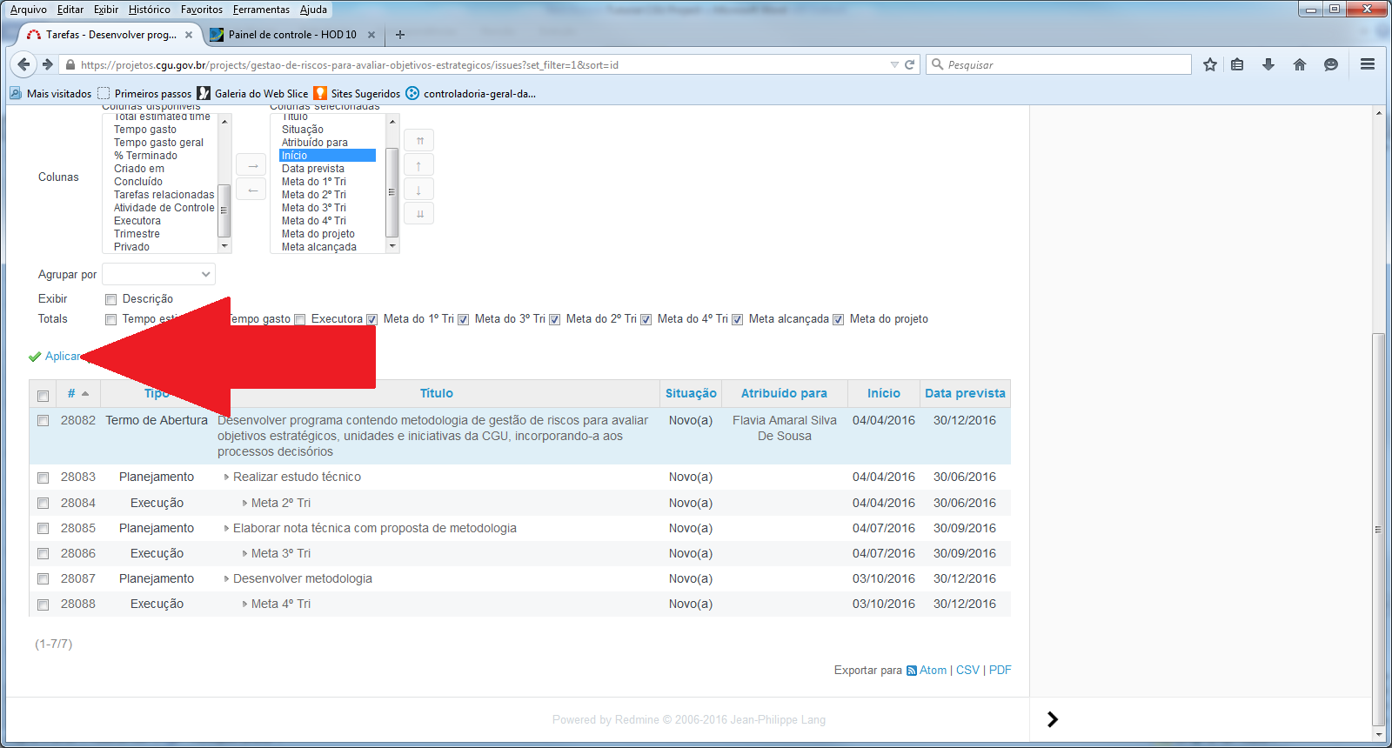Click the move column to top button
The image size is (1392, 748).
click(419, 141)
